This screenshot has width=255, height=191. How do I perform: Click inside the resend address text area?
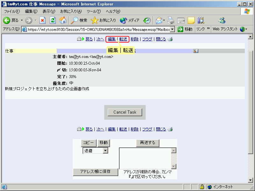(145, 158)
